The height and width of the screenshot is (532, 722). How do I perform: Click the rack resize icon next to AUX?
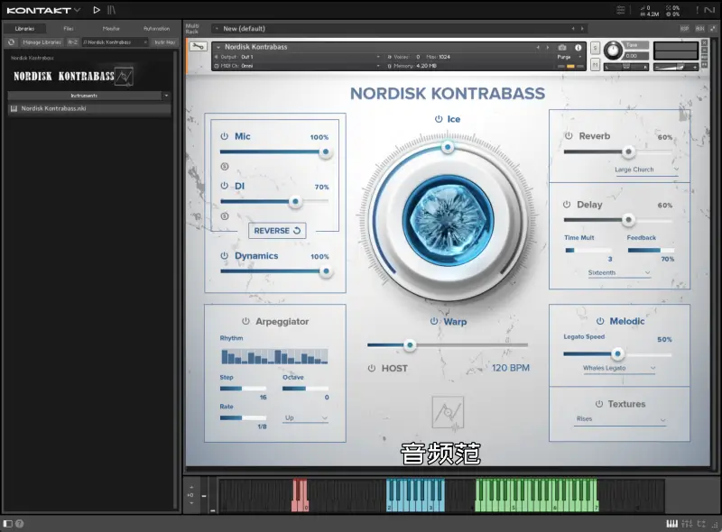tap(713, 29)
